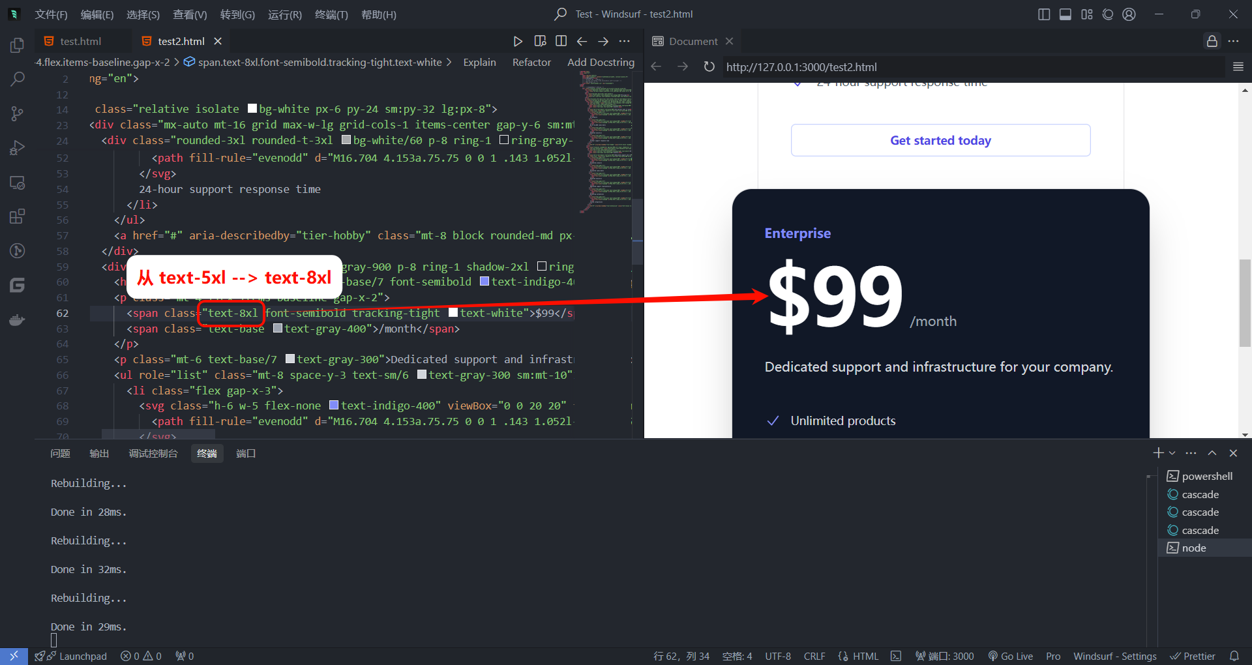
Task: Click the Get started today button
Action: [940, 140]
